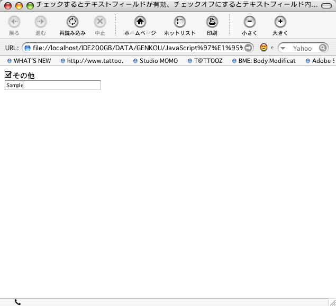336x306 pixels.
Task: Click the green zoom window button
Action: pyautogui.click(x=30, y=6)
